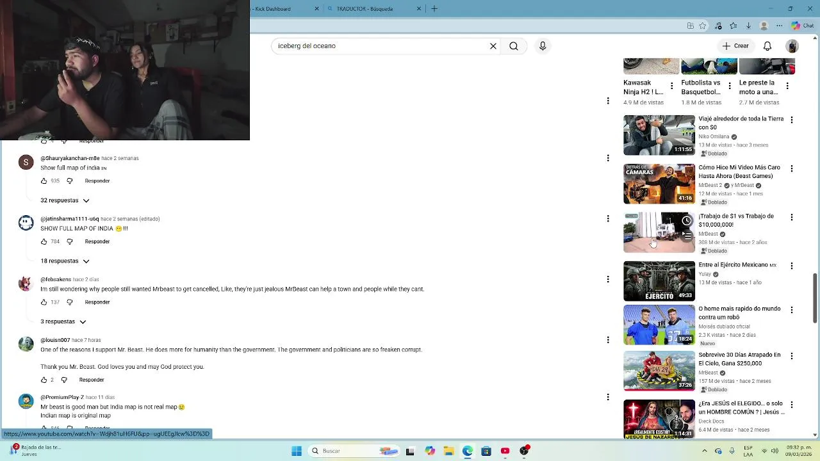This screenshot has width=820, height=461.
Task: Click the magnifying glass search button
Action: 514,46
